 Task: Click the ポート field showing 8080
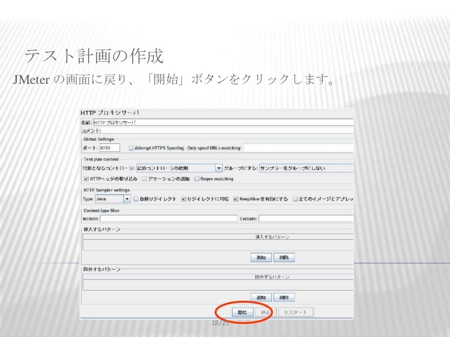(109, 148)
